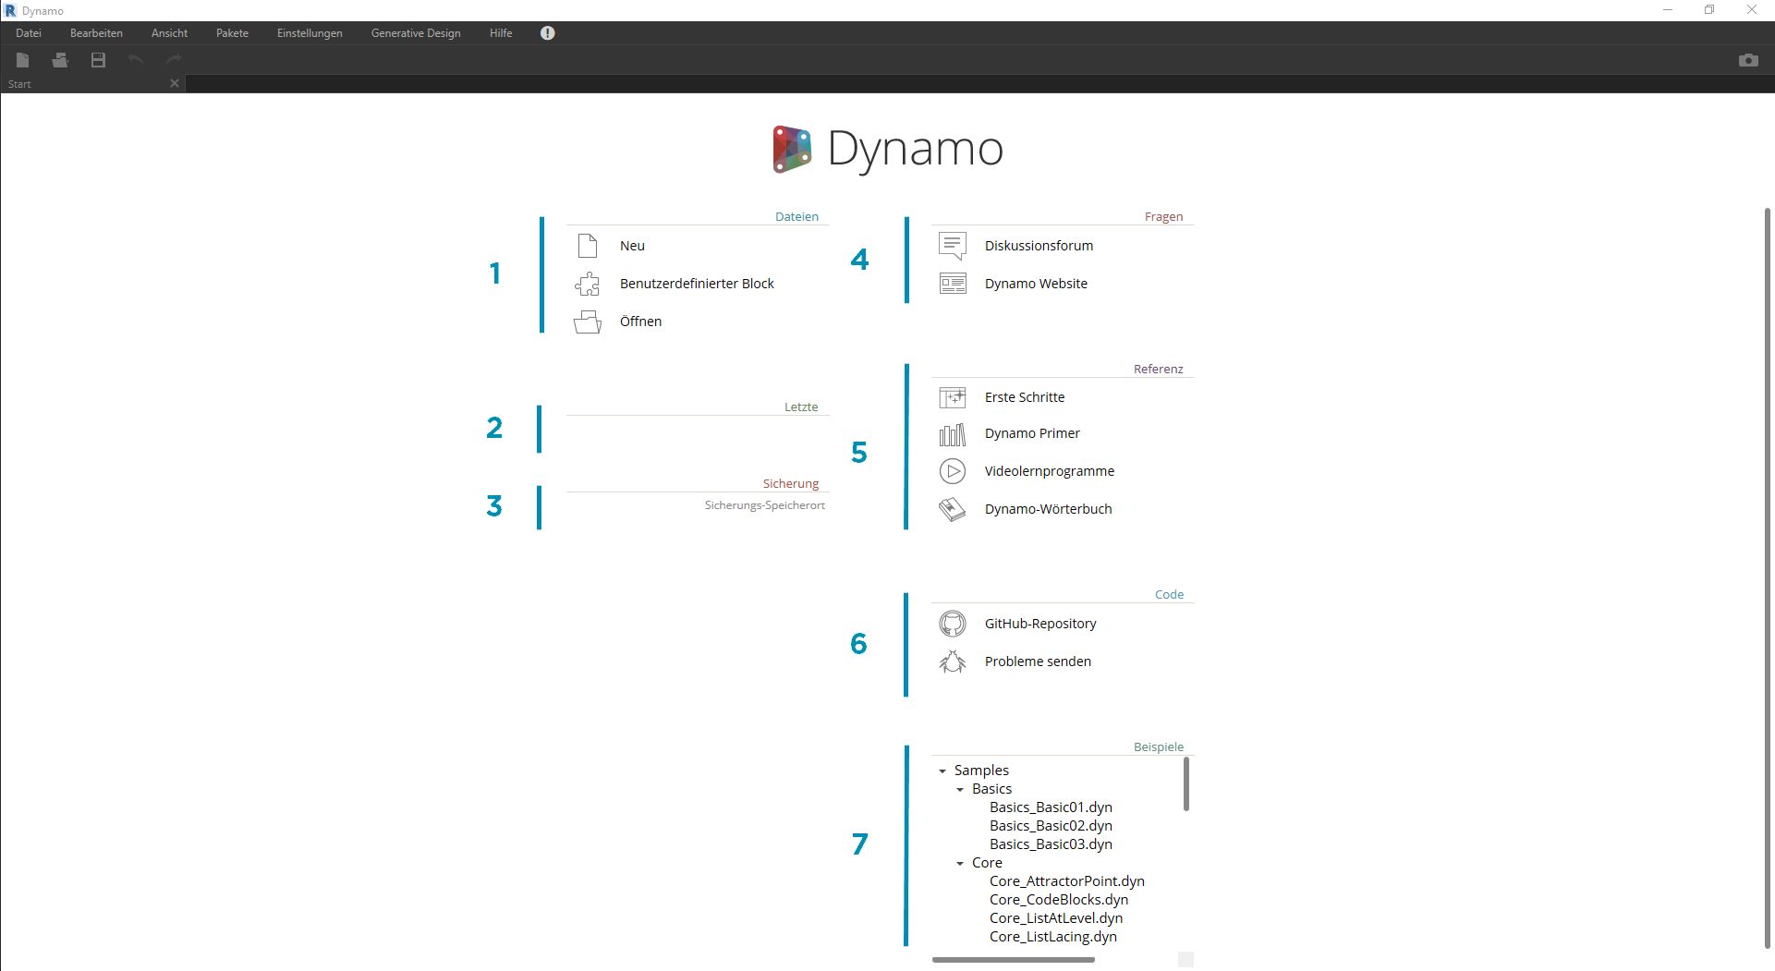Viewport: 1775px width, 971px height.
Task: Click the speech bubble Diskussionsforum icon
Action: click(953, 246)
